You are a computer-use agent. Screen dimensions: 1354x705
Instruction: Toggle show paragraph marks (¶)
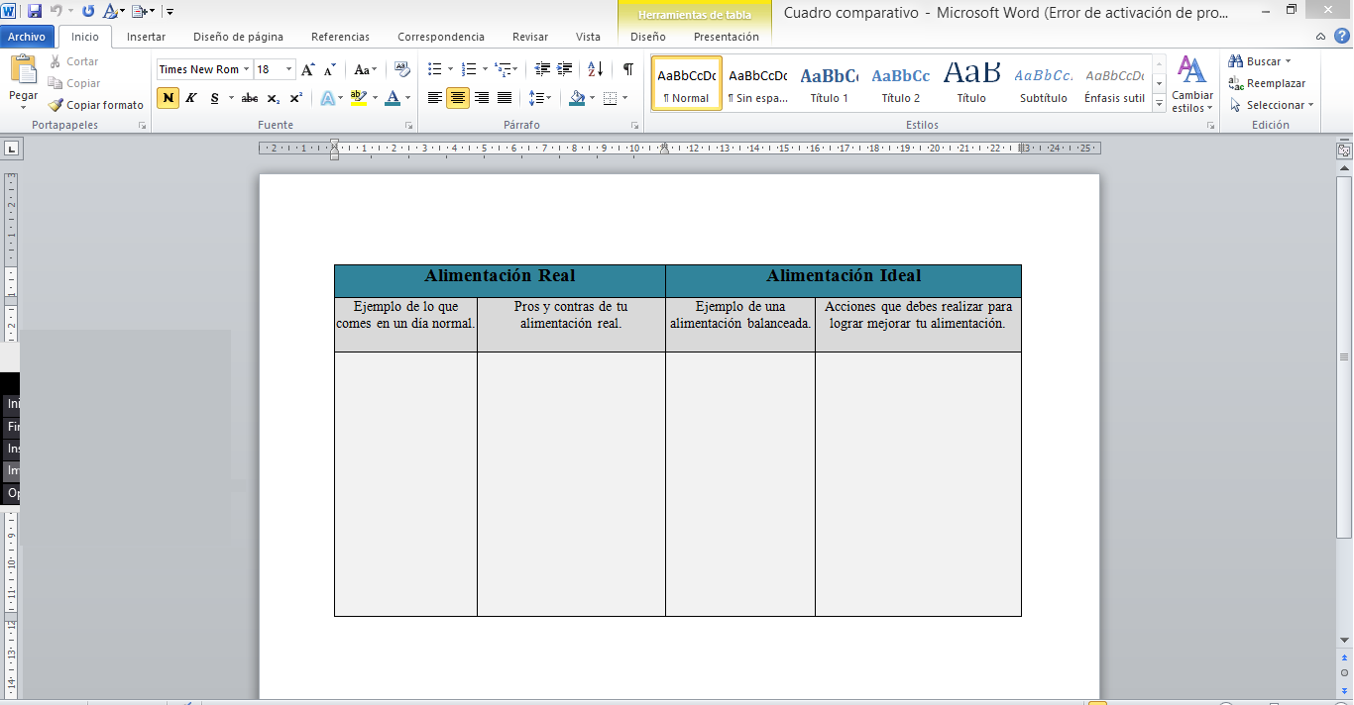point(627,69)
